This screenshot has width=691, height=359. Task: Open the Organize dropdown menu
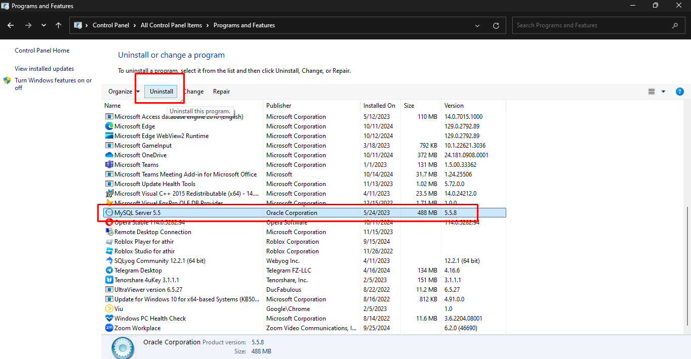pyautogui.click(x=124, y=92)
